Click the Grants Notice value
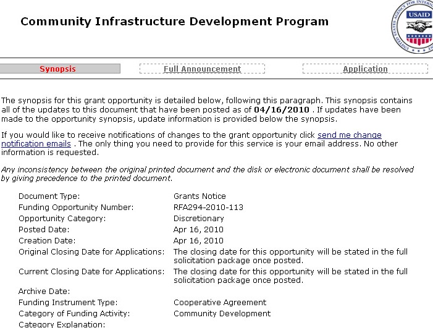The width and height of the screenshot is (433, 328). click(200, 196)
